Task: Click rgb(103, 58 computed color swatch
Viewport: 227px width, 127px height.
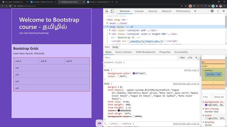Action: pos(206,105)
